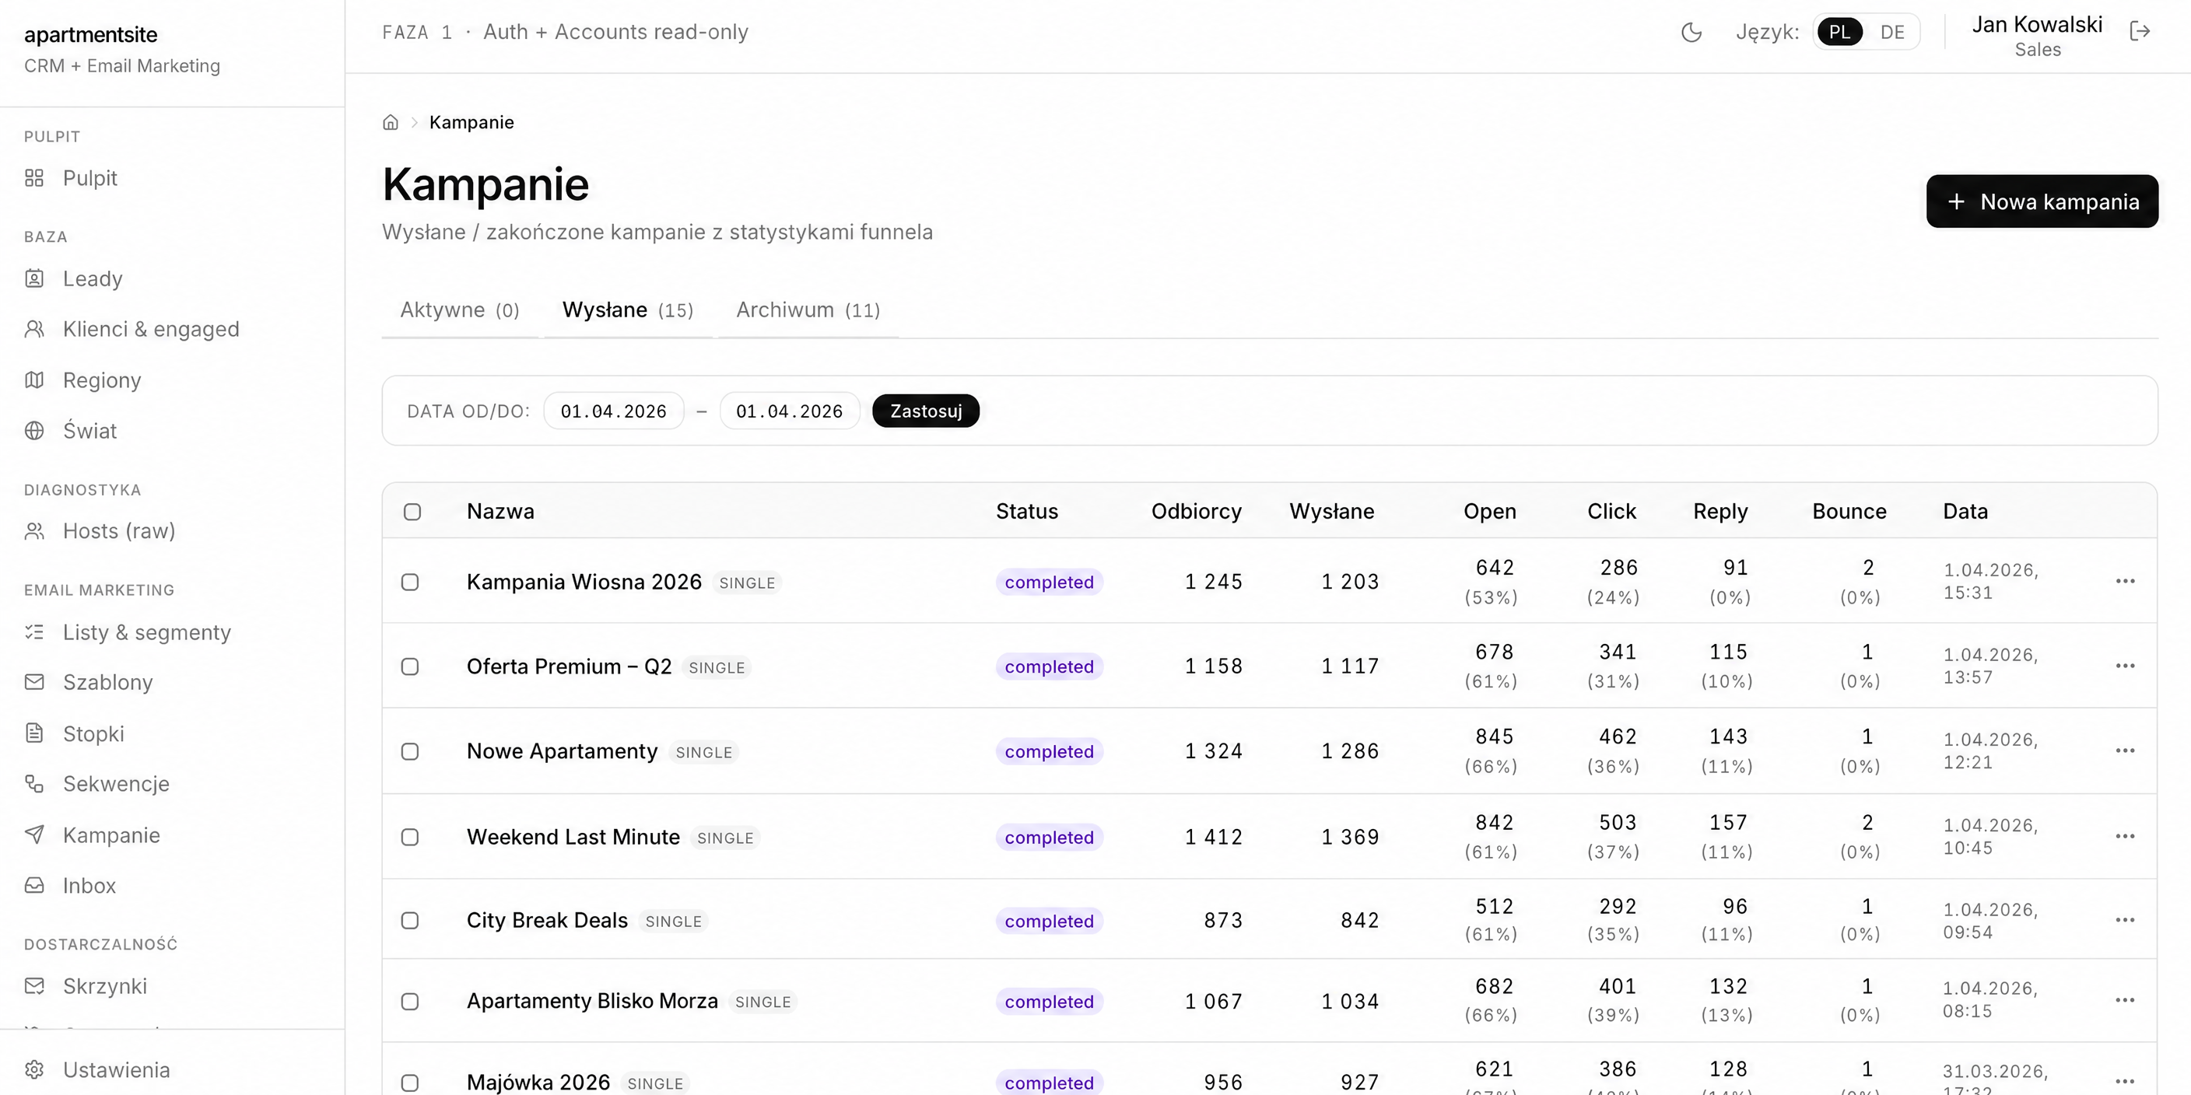Open the Kampania Wiosna 2026 campaign name

coord(584,582)
